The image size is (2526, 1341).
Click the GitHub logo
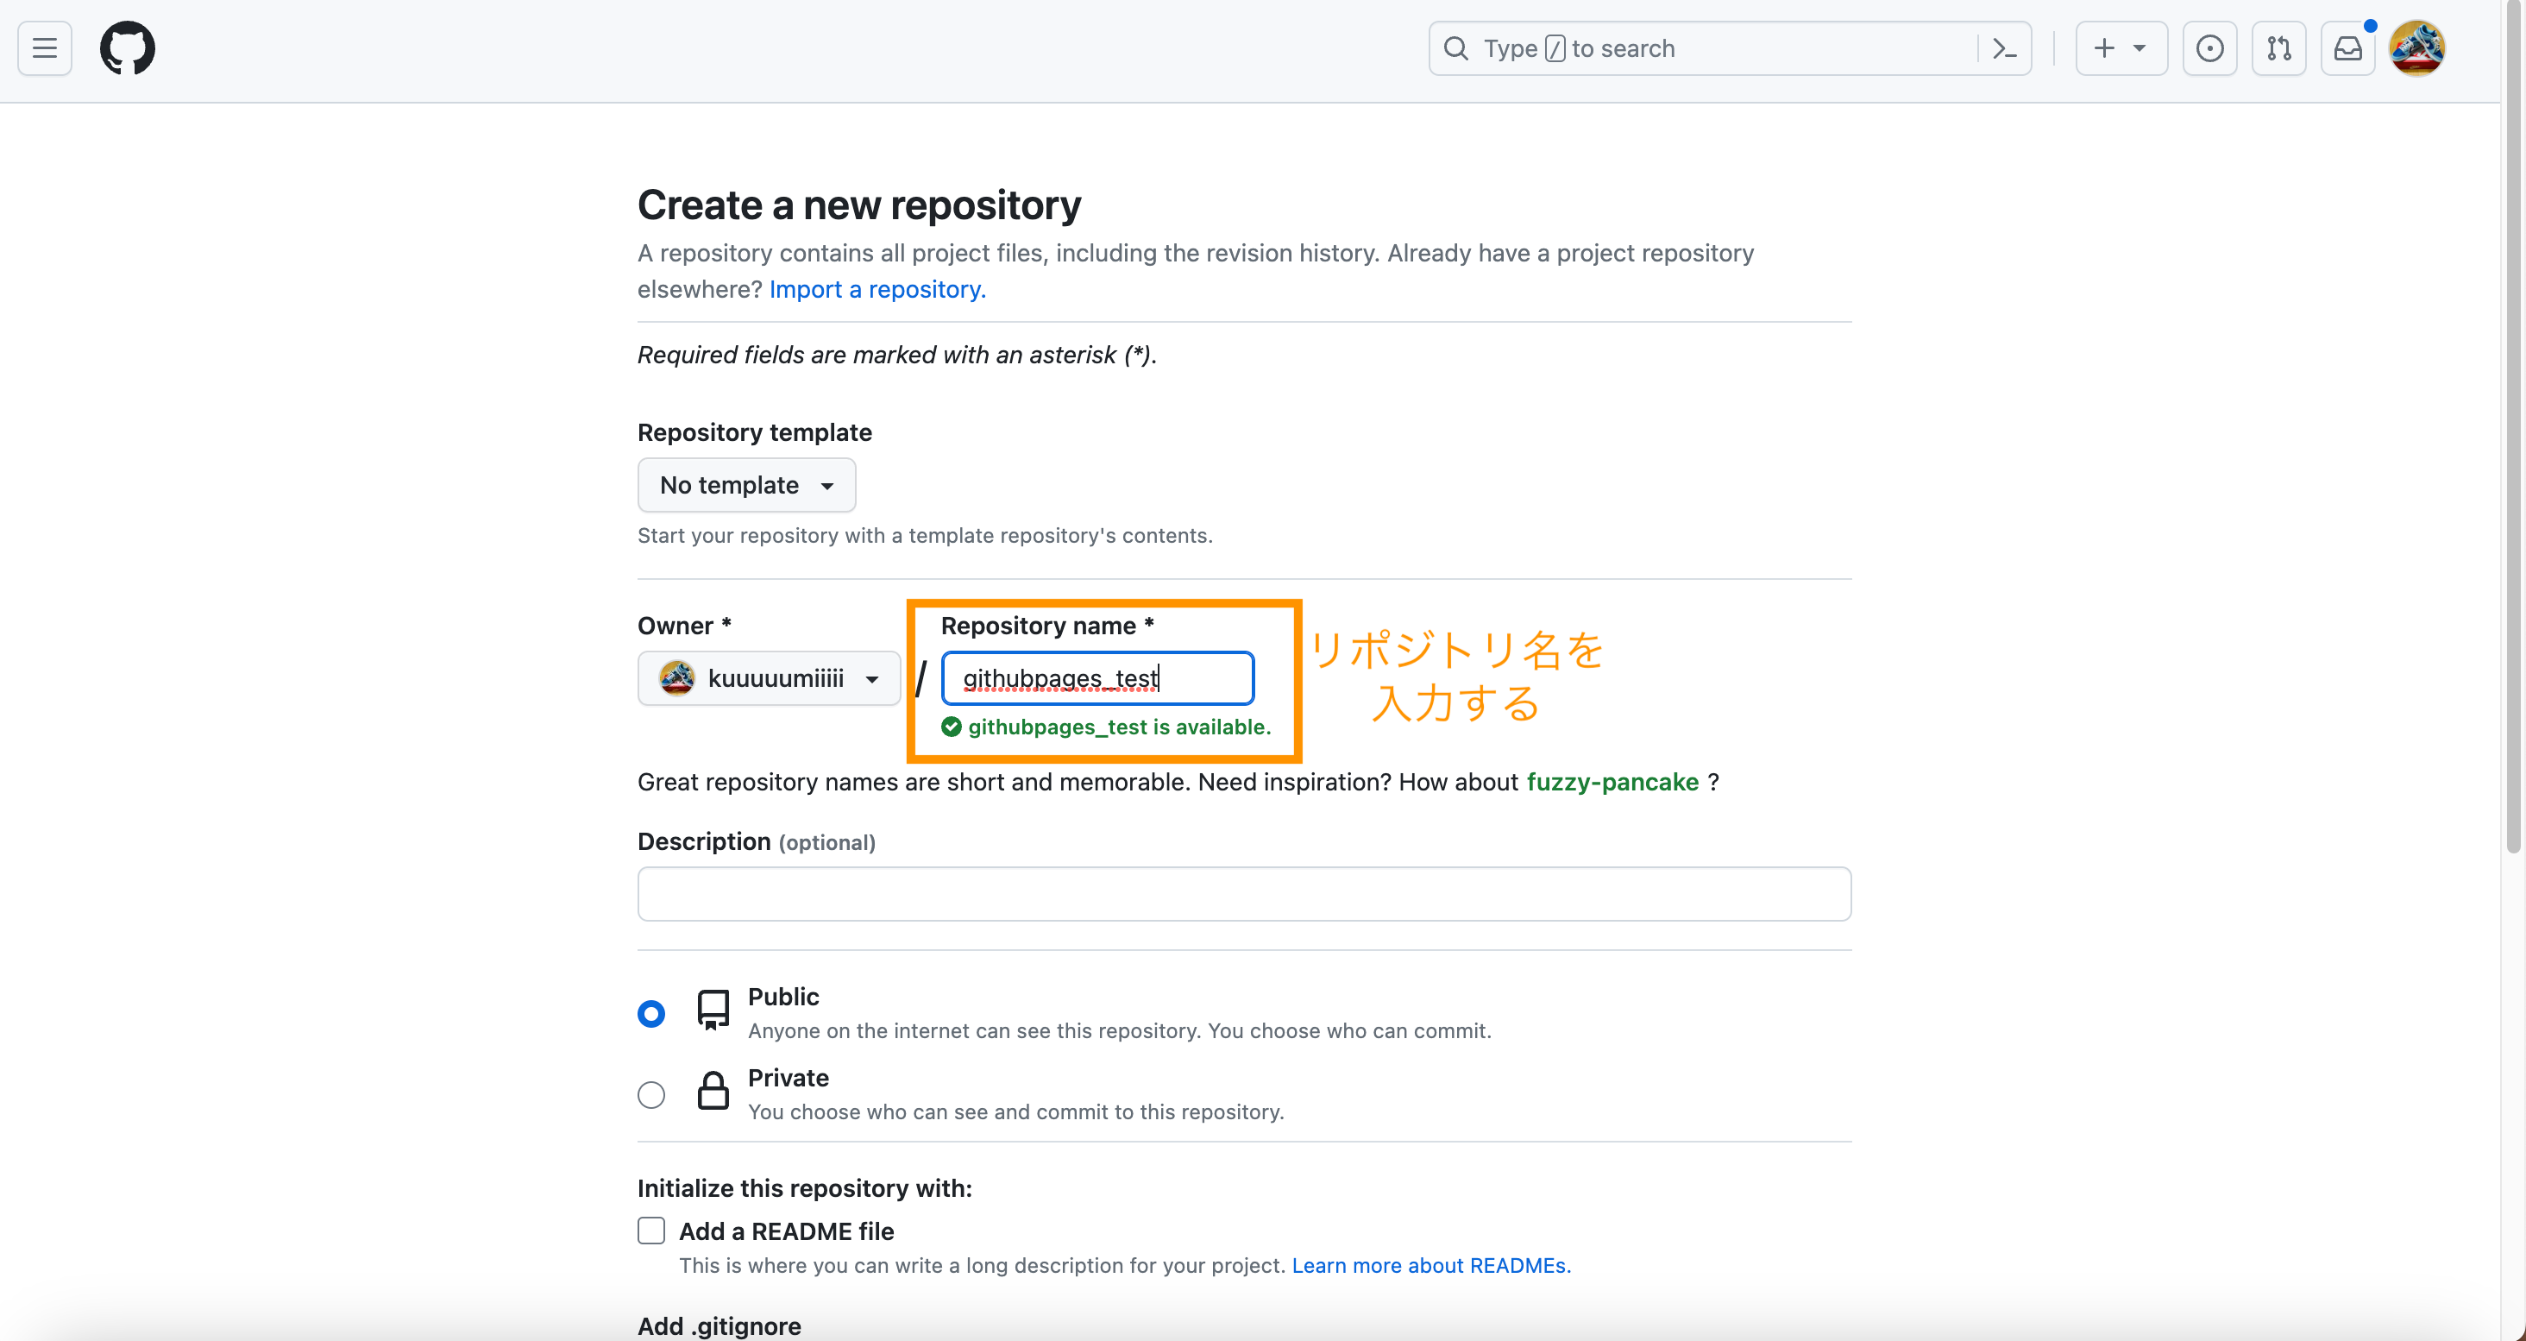click(129, 48)
